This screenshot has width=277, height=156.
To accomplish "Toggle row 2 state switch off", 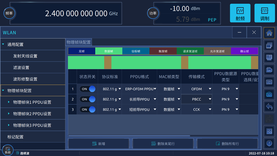I will 87,99.
